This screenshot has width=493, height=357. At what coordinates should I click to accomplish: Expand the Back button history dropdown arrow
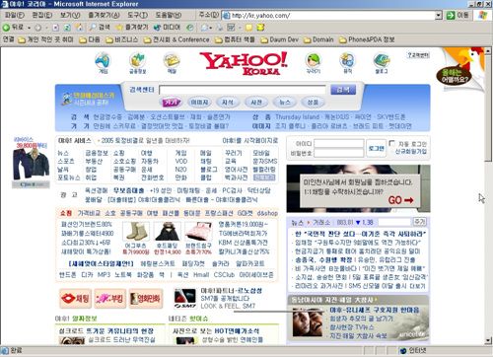(30, 28)
